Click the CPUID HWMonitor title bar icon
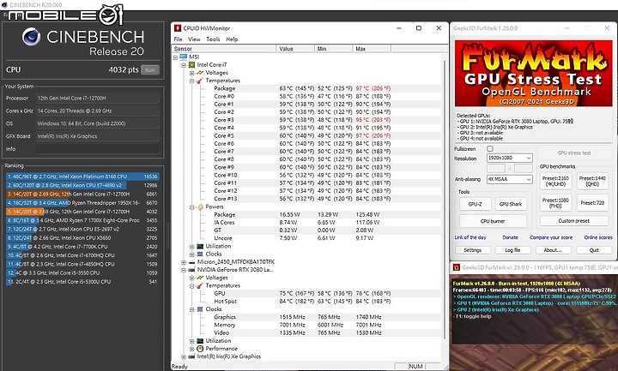 click(178, 28)
